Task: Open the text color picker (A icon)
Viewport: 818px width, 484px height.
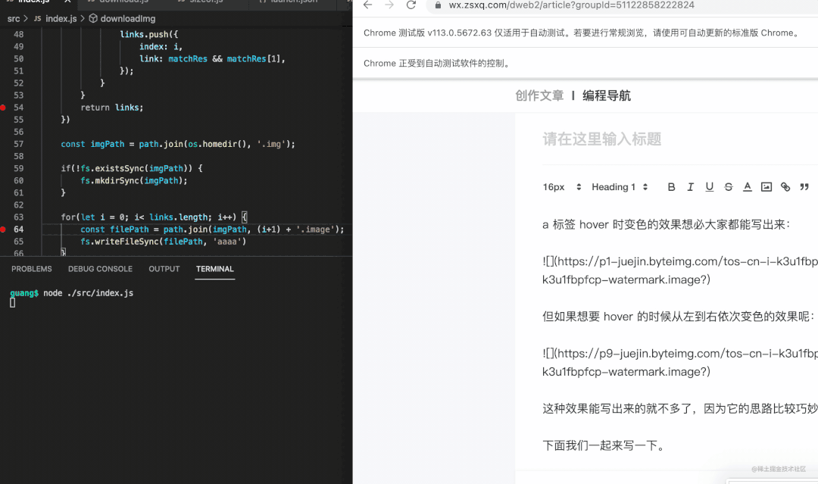Action: (x=748, y=187)
